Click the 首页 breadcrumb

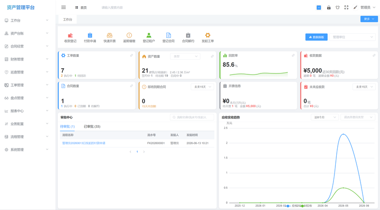pyautogui.click(x=81, y=8)
